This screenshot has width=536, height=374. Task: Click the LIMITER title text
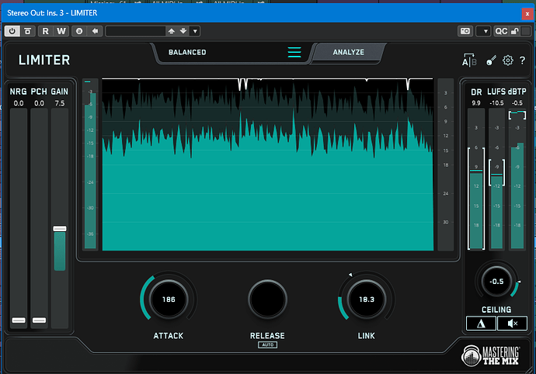pyautogui.click(x=44, y=60)
